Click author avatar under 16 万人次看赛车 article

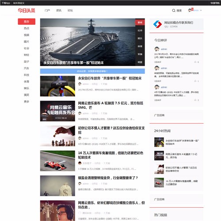point(80,163)
